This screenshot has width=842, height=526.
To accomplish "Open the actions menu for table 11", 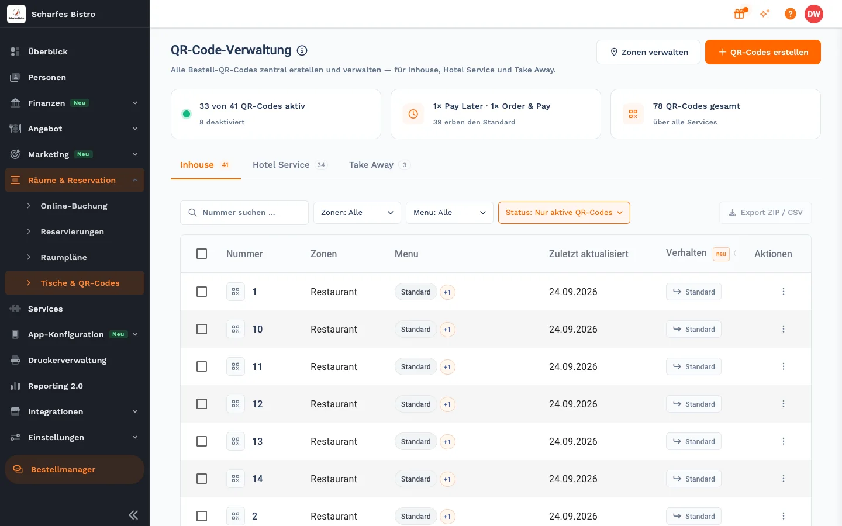I will (x=784, y=366).
